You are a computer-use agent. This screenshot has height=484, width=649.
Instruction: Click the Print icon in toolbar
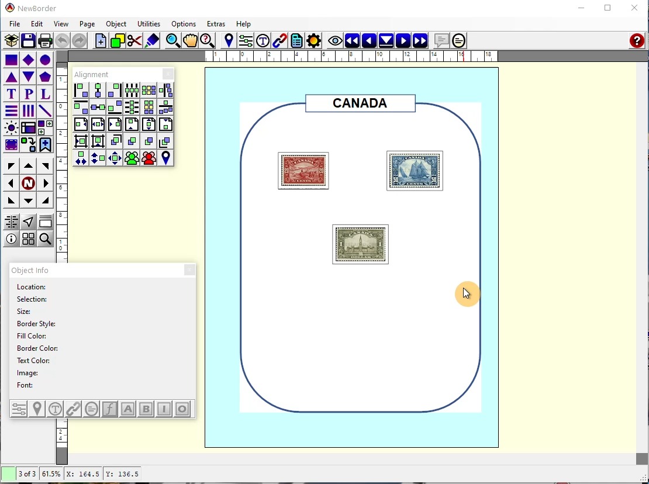(x=45, y=41)
